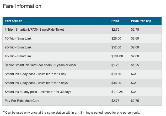Click the Price Per Trip column header

coord(141,21)
